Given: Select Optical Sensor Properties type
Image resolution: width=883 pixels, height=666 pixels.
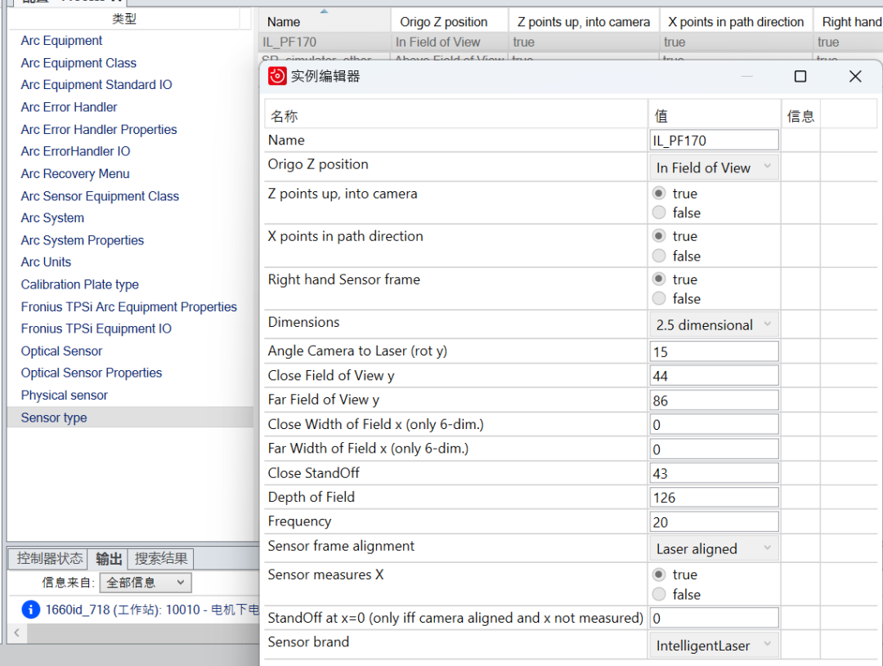Looking at the screenshot, I should 92,373.
